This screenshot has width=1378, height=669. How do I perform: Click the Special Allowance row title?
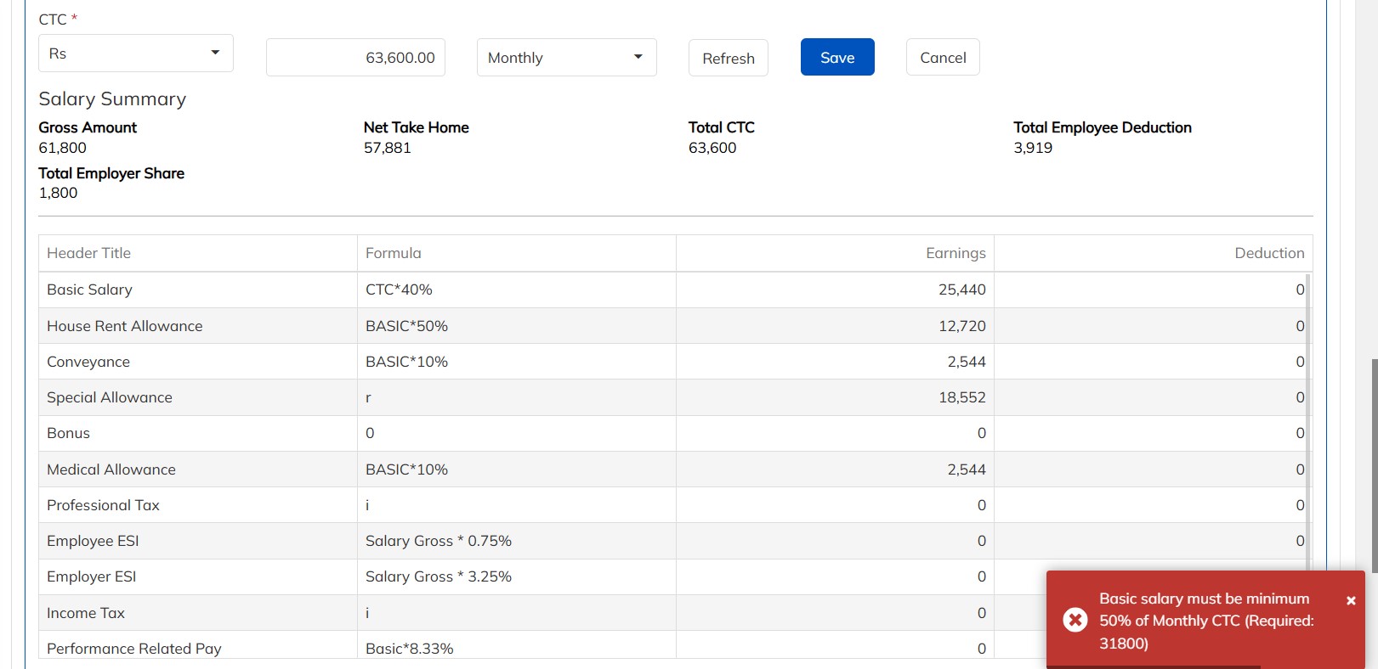(x=109, y=397)
